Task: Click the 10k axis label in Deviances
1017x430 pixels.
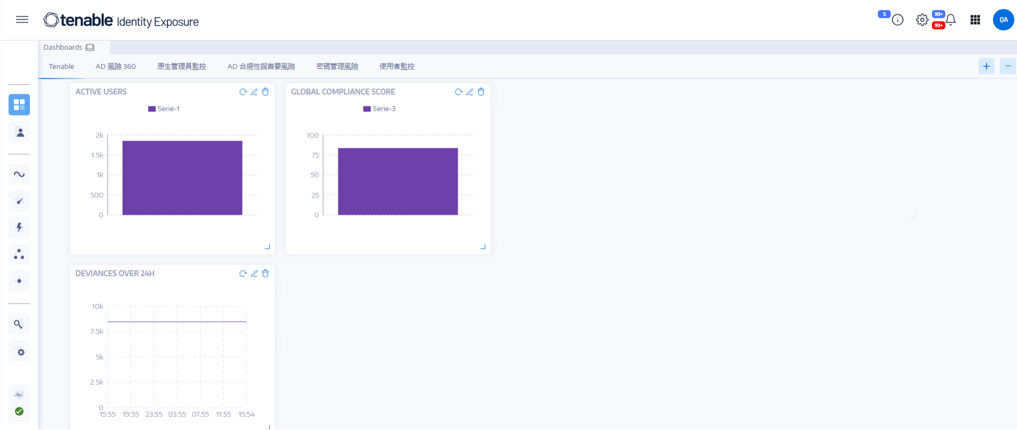Action: [97, 306]
